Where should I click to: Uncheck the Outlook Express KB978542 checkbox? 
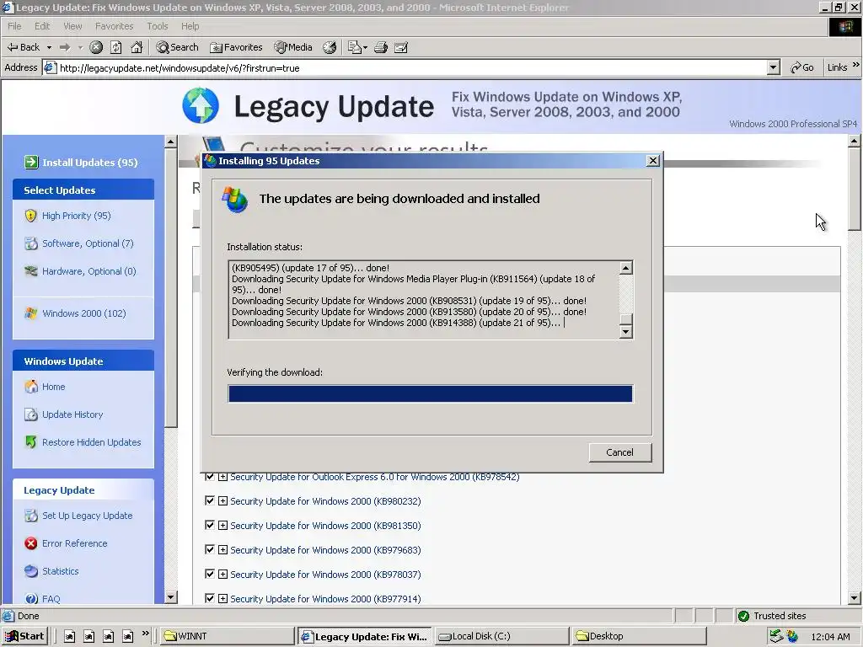tap(210, 477)
